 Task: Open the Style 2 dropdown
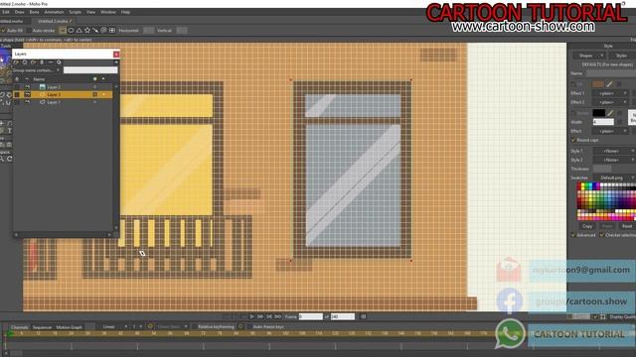point(614,160)
